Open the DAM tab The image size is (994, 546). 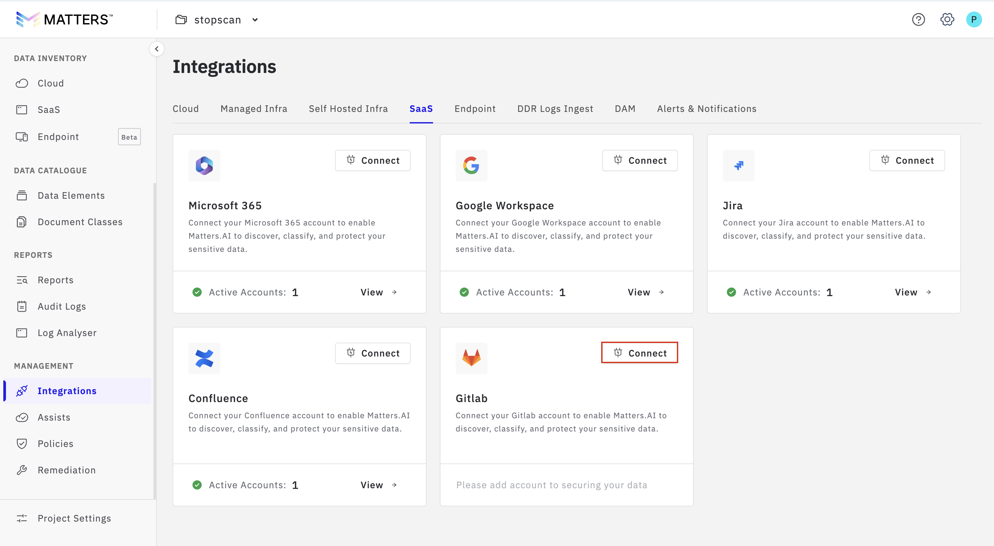pyautogui.click(x=625, y=109)
